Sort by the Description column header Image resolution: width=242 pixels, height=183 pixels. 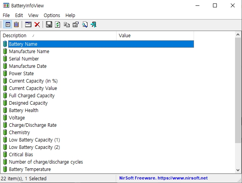tap(58, 36)
